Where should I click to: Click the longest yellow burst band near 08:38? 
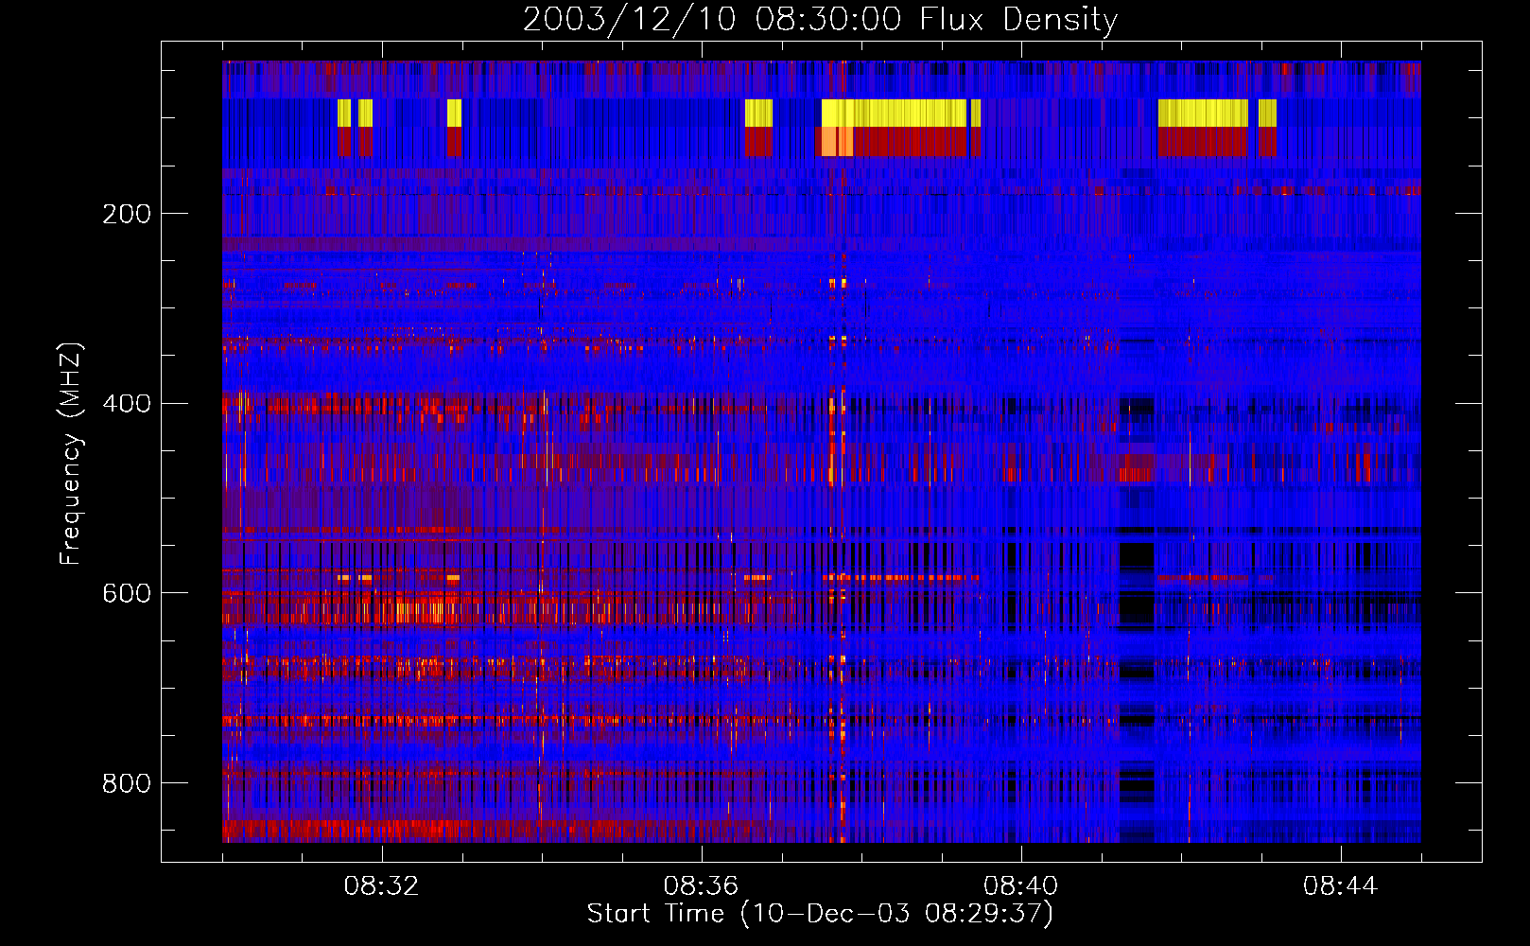(894, 114)
